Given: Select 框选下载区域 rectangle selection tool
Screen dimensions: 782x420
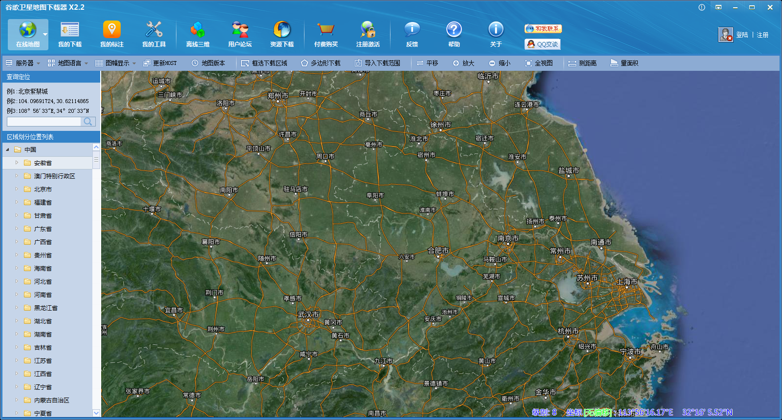Looking at the screenshot, I should (264, 63).
